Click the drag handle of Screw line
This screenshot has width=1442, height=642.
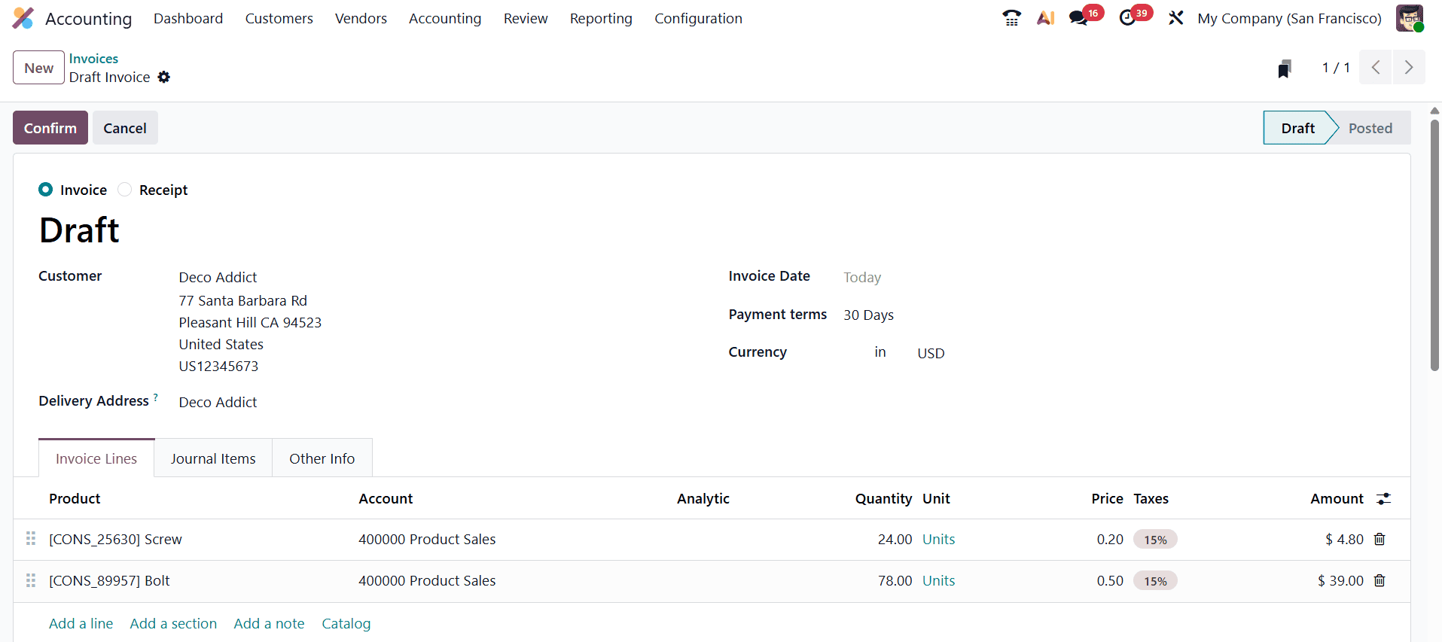click(31, 538)
